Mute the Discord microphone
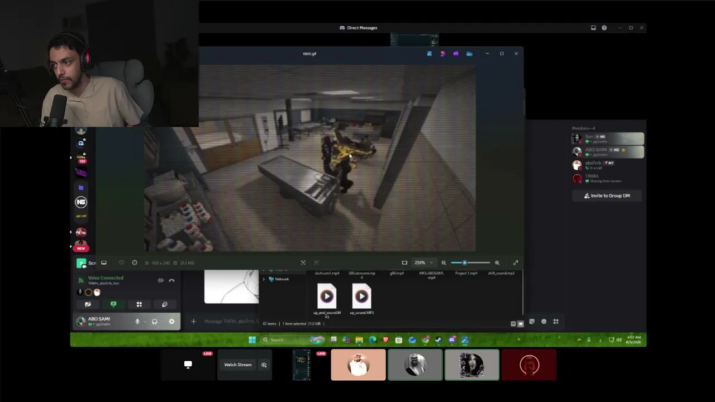 [x=137, y=322]
